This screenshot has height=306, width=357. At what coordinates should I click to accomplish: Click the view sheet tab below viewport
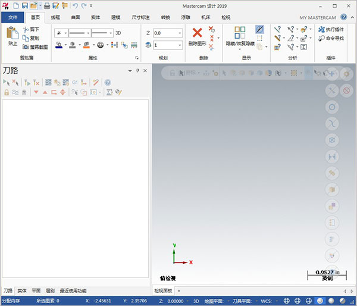pyautogui.click(x=163, y=291)
